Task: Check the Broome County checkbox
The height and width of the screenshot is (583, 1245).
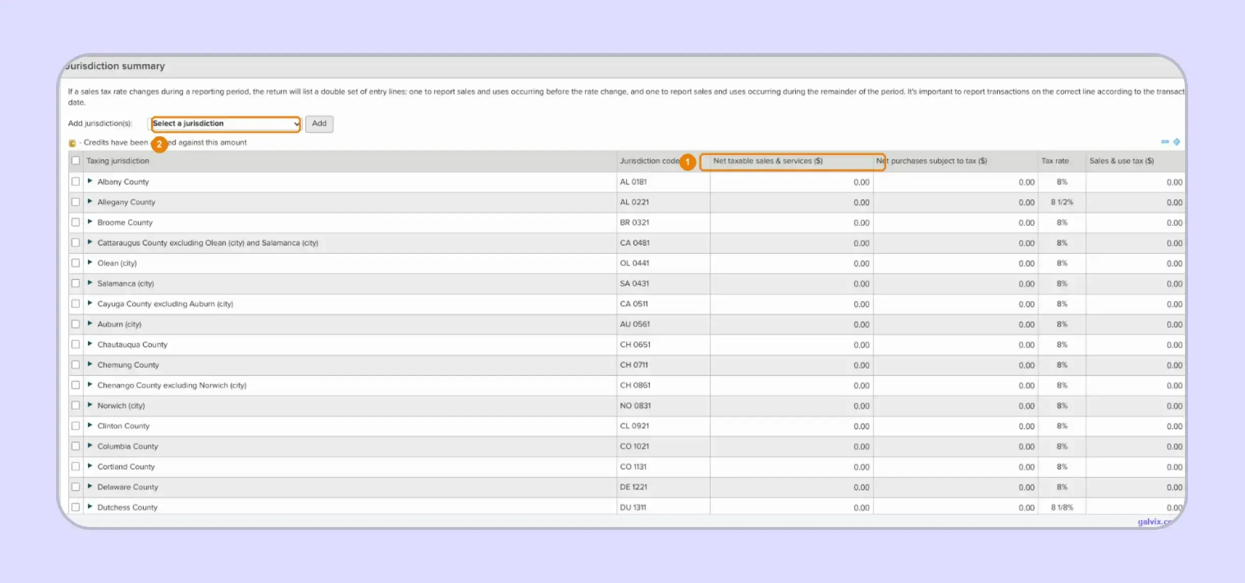Action: click(x=76, y=222)
